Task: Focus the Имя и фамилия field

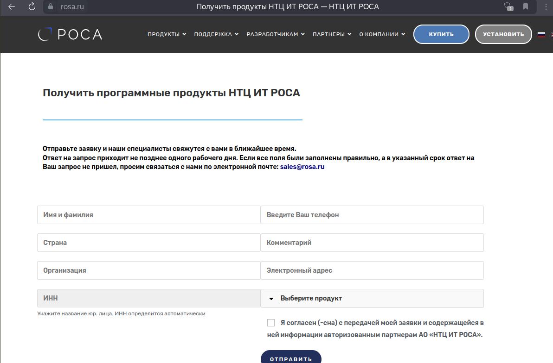Action: pyautogui.click(x=149, y=215)
